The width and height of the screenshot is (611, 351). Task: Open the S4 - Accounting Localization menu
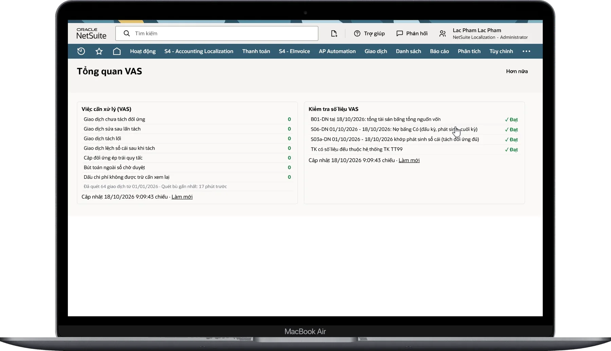click(x=199, y=51)
